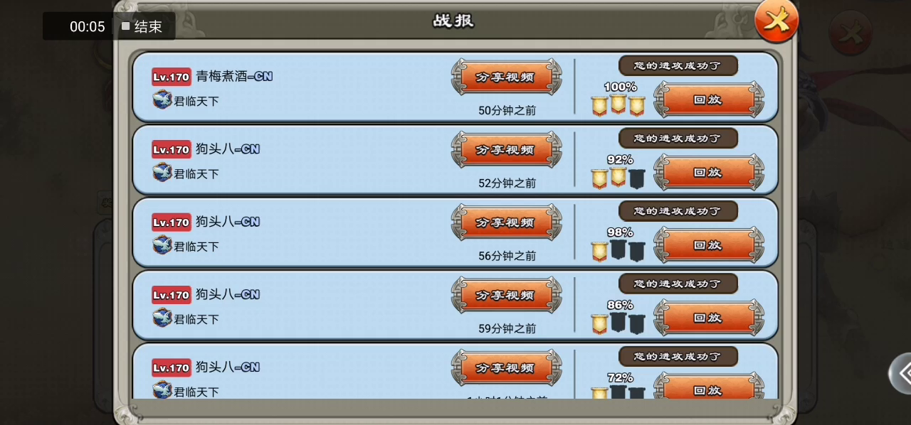
Task: Replay the 98% attack battle
Action: [x=709, y=245]
